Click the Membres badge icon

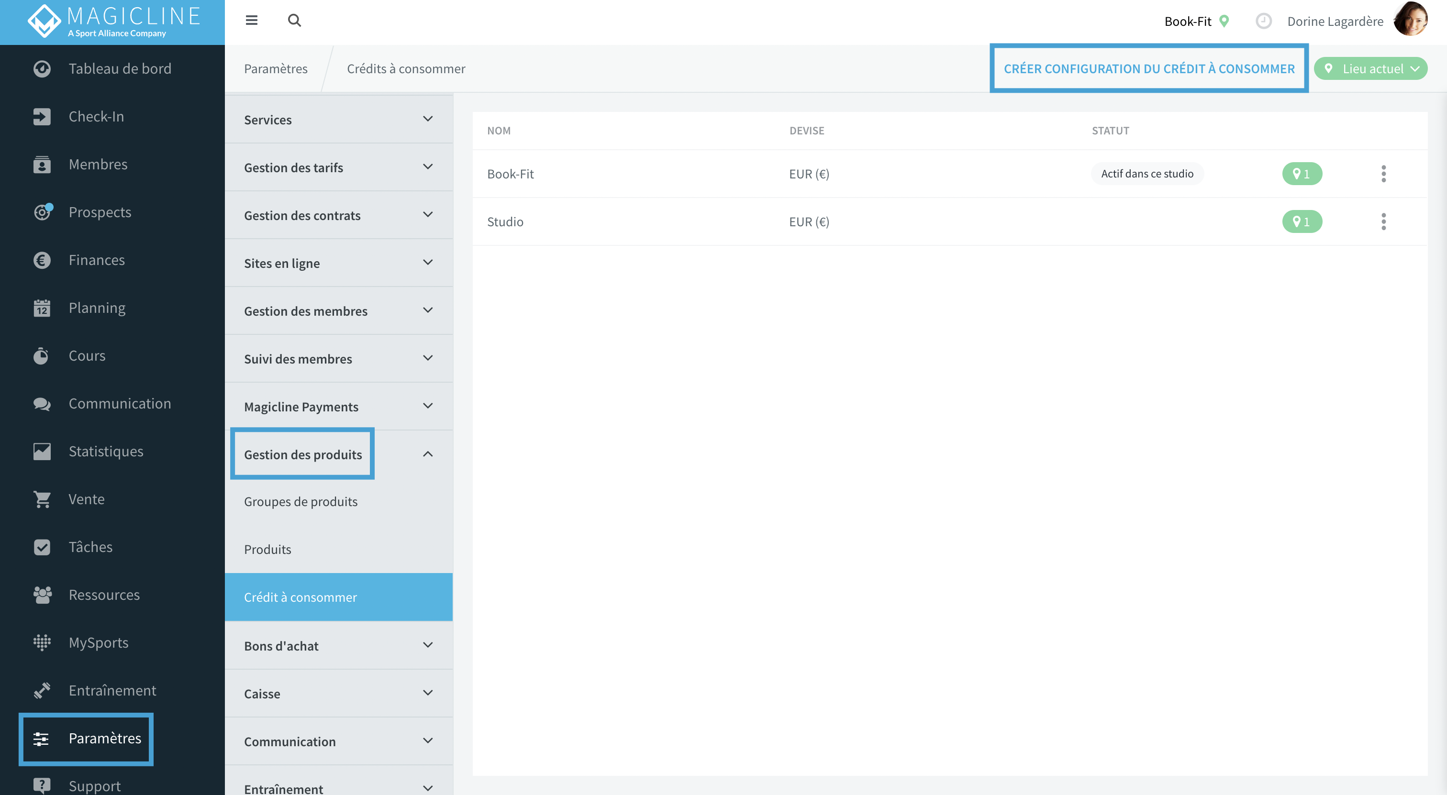(42, 165)
